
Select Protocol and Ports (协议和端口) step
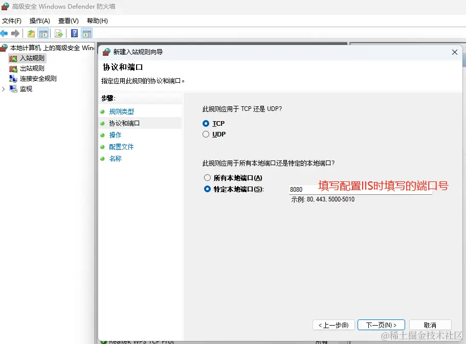point(124,123)
